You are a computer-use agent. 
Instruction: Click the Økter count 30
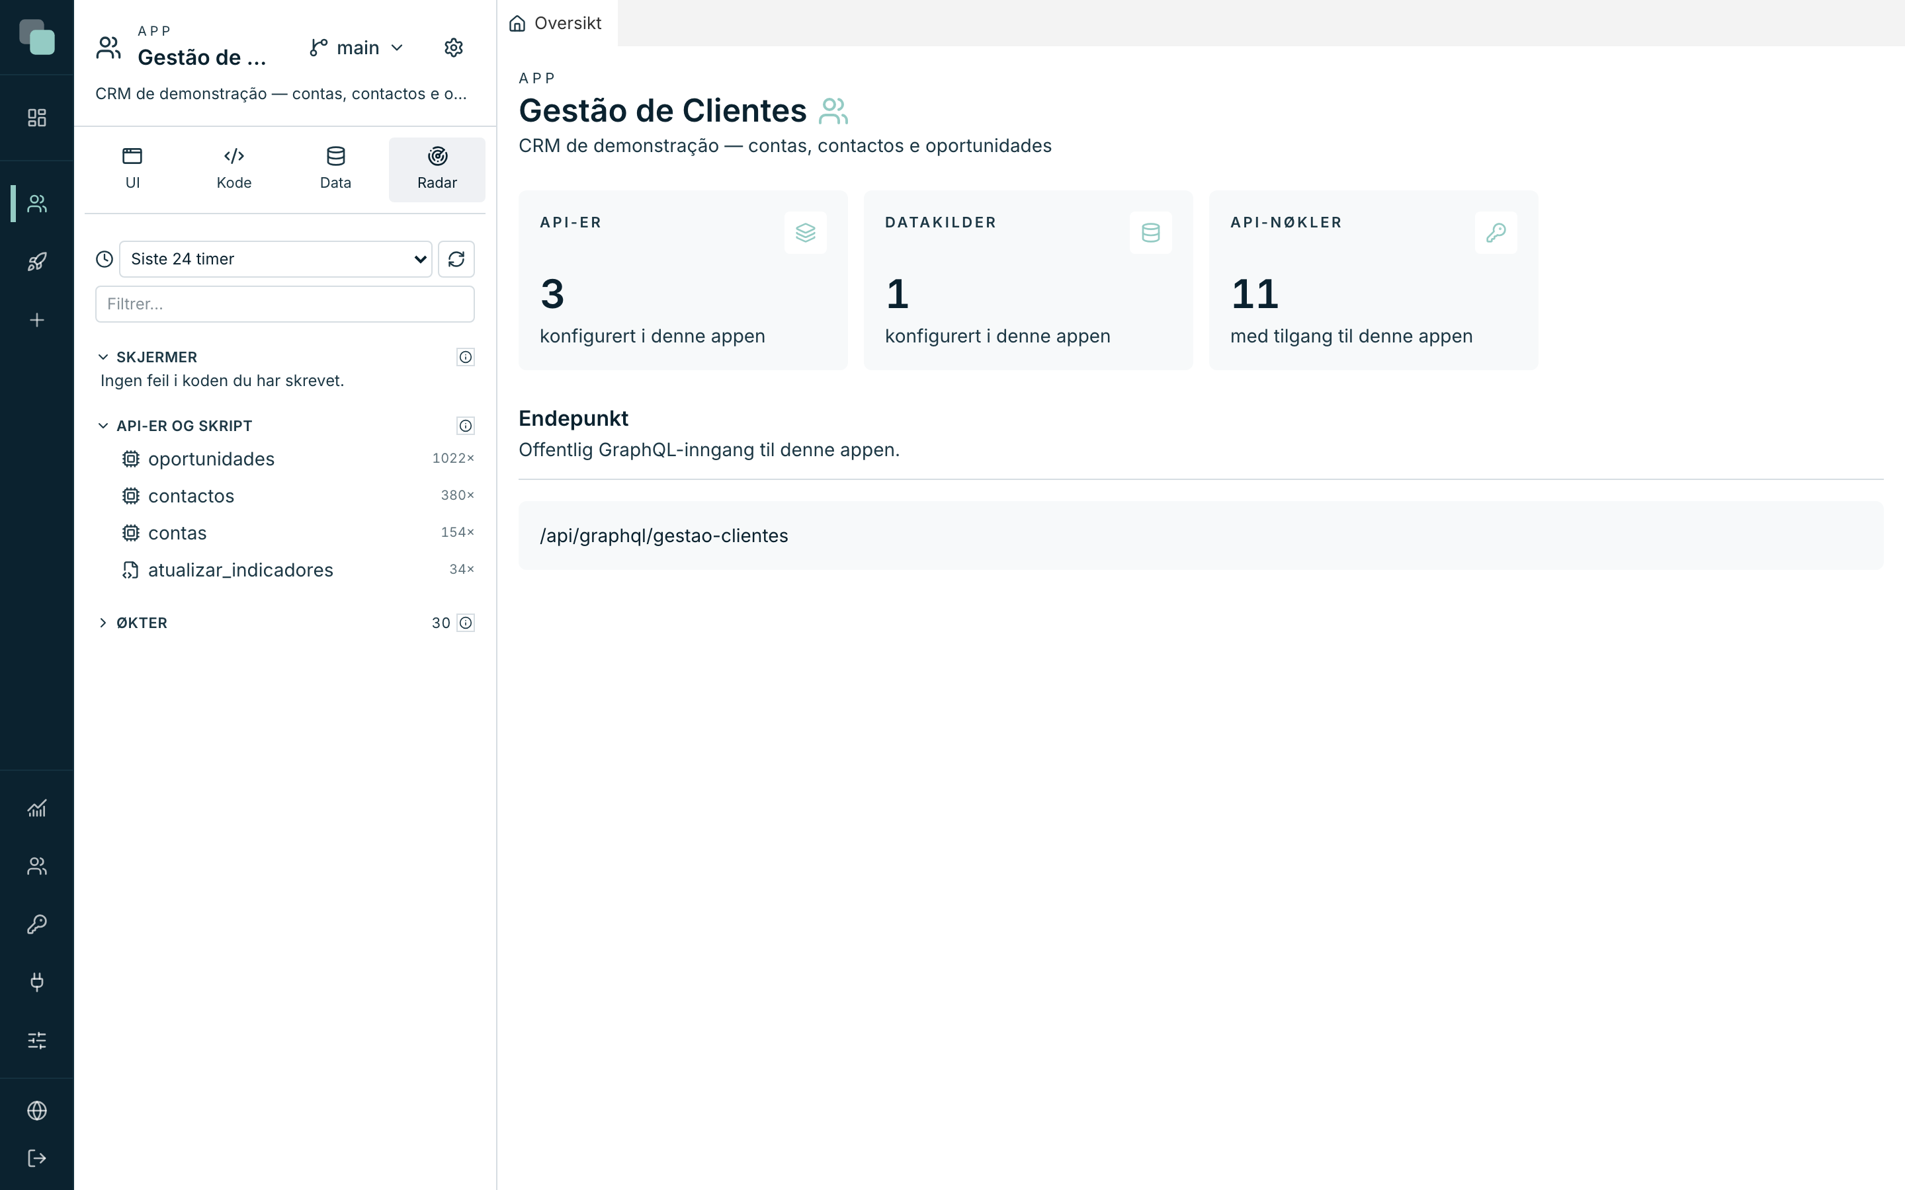coord(441,623)
